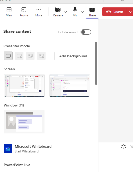The width and height of the screenshot is (133, 172).
Task: Select Side-by-side presenter mode
Action: [x=30, y=56]
